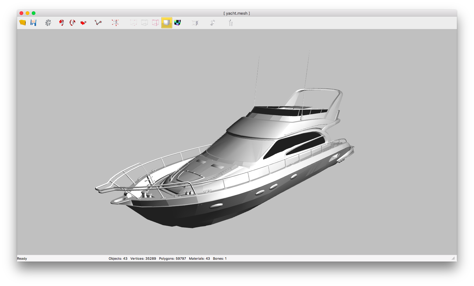474x286 pixels.
Task: Switch to point vertex display mode
Action: point(133,23)
